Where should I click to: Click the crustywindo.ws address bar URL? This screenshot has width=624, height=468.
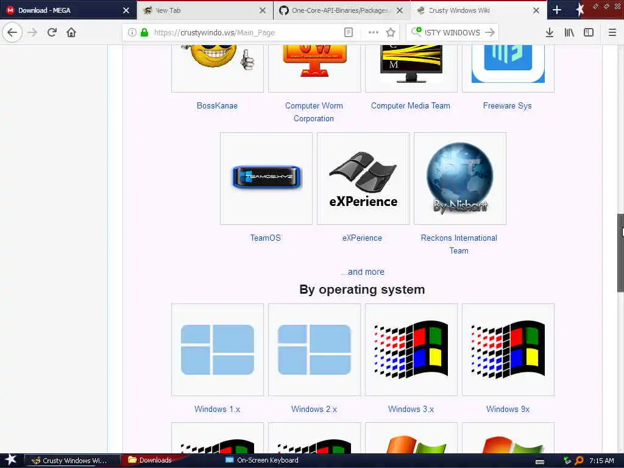pyautogui.click(x=214, y=33)
